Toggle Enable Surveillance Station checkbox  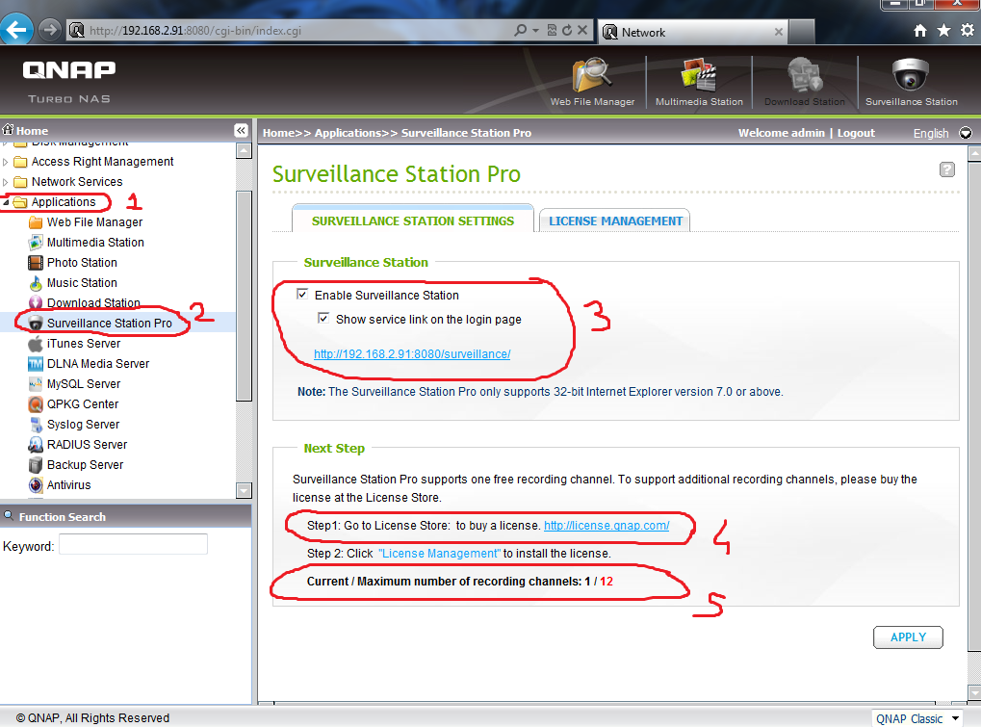[302, 294]
